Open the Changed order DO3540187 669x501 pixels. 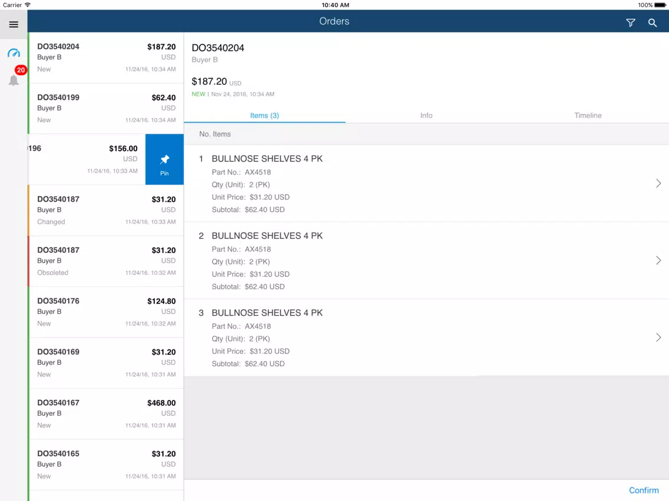tap(106, 211)
